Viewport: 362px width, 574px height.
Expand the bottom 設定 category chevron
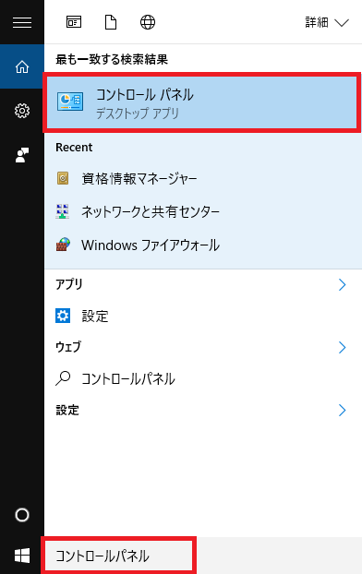[343, 411]
